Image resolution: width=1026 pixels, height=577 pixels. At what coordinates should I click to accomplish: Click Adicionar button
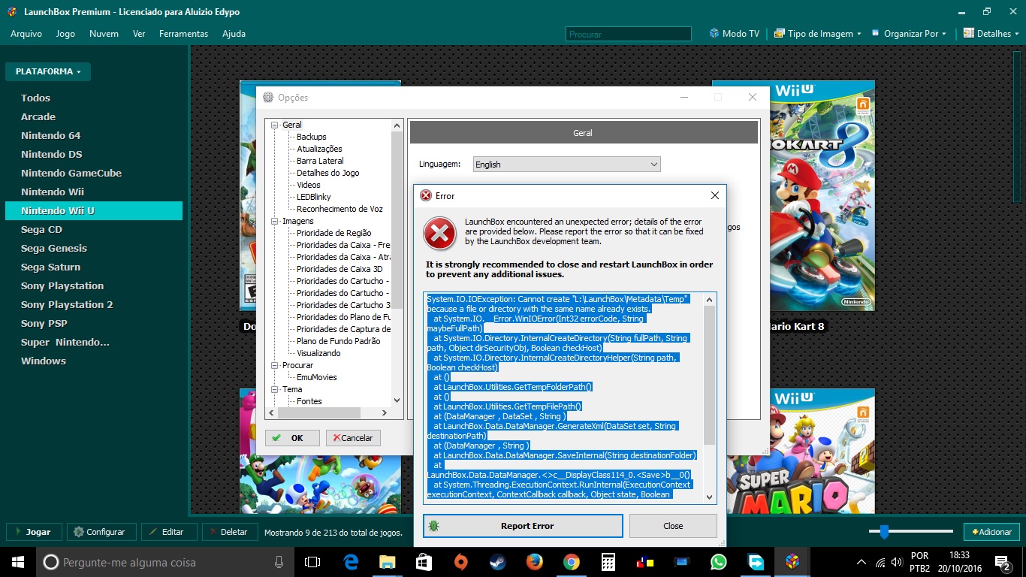pos(991,532)
